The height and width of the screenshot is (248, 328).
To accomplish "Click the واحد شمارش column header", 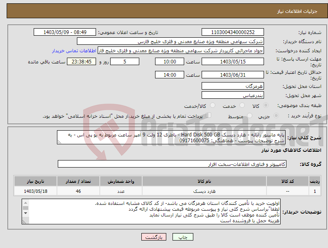I will [x=121, y=181].
